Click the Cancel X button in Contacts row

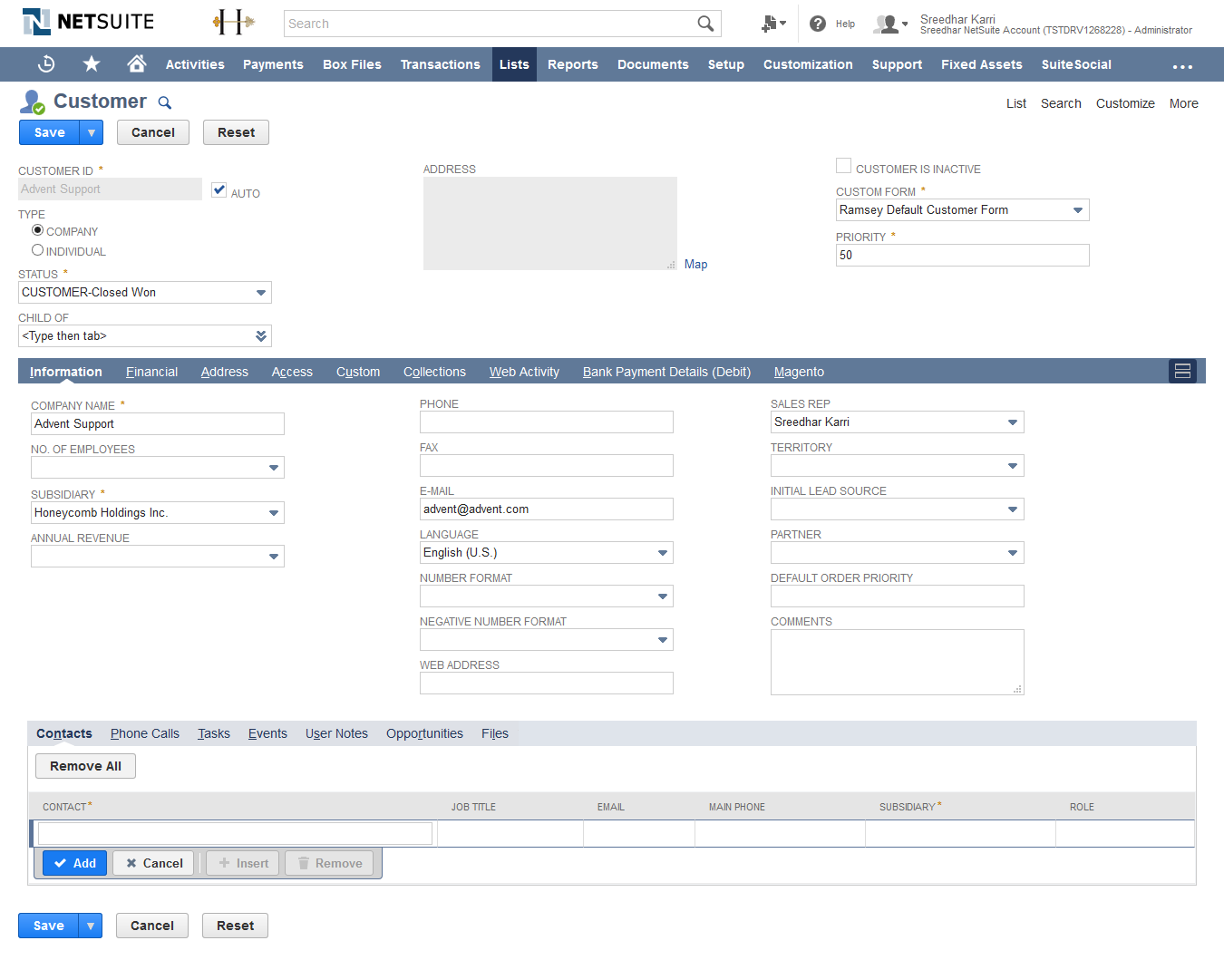click(x=153, y=863)
